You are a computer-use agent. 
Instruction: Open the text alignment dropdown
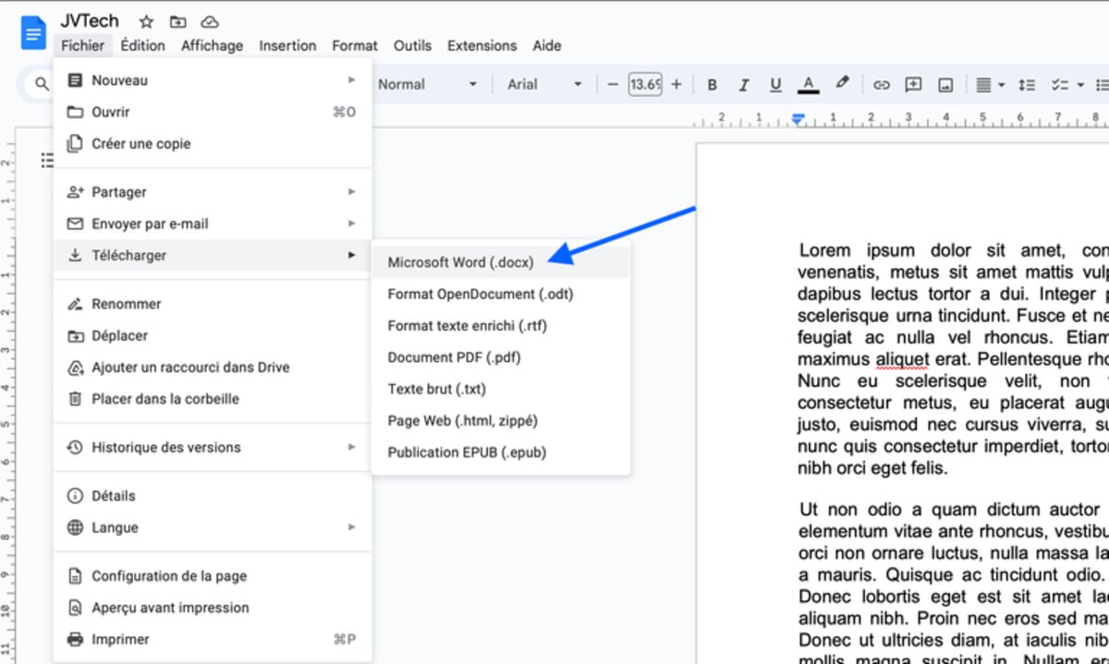click(991, 85)
